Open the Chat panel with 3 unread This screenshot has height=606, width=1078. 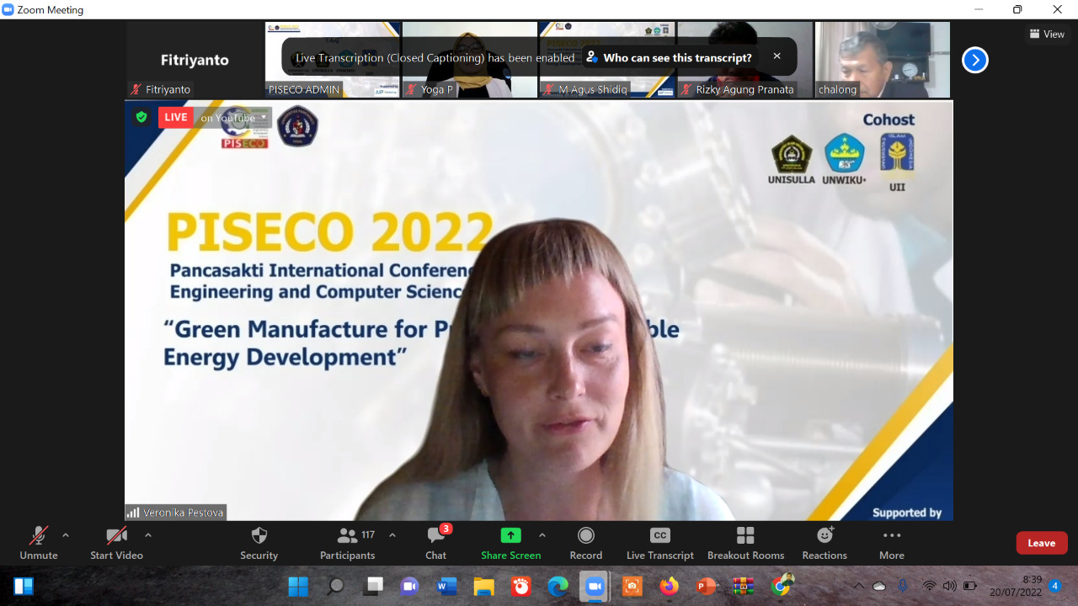click(436, 544)
